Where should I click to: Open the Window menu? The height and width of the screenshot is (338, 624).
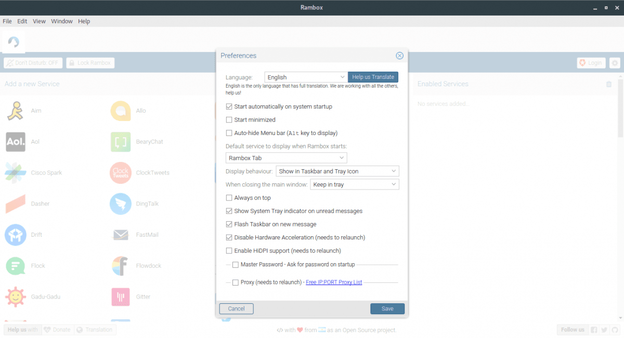62,21
